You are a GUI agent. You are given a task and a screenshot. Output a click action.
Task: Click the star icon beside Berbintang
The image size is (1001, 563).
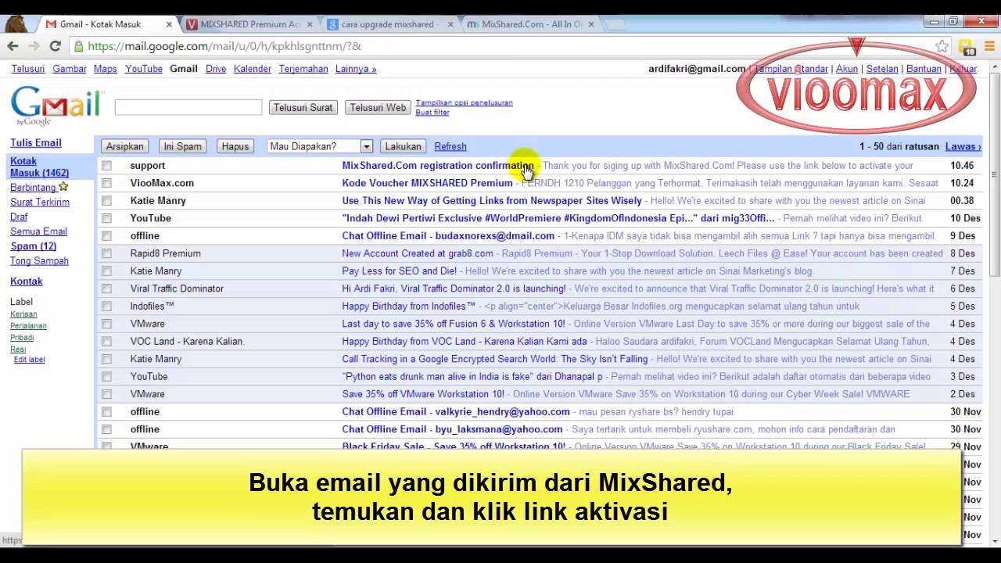point(63,187)
